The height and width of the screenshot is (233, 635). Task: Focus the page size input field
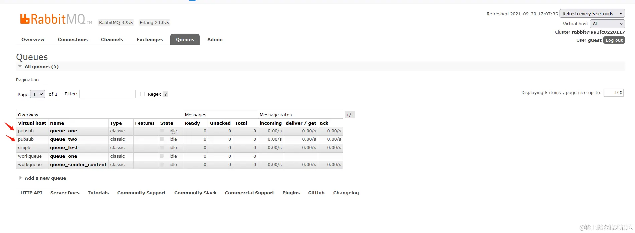[x=614, y=93]
